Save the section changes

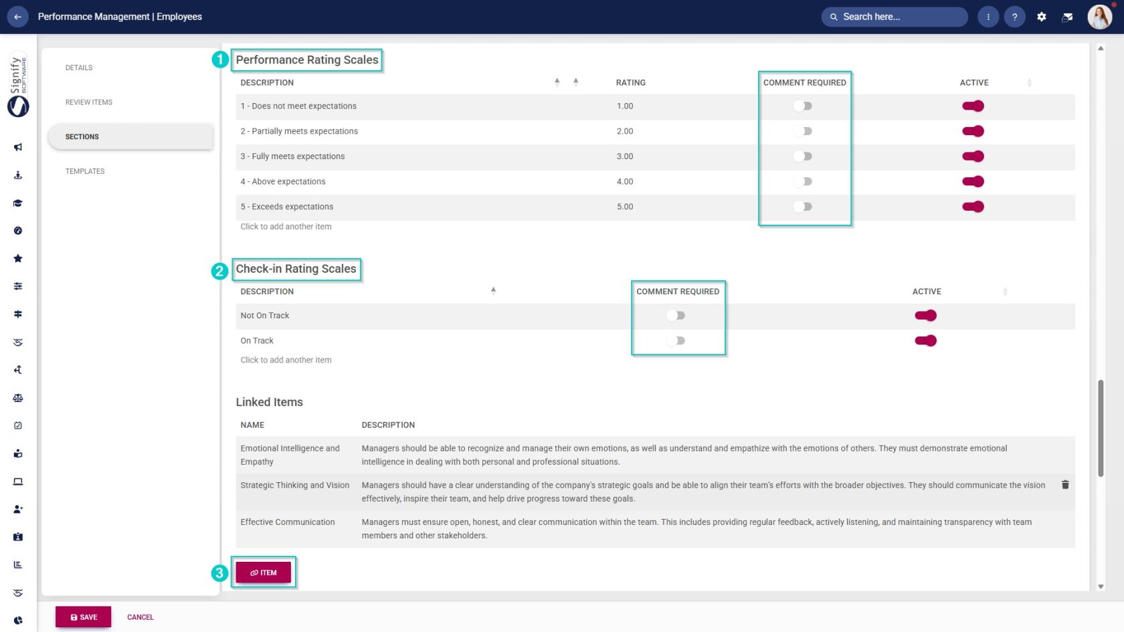point(84,617)
